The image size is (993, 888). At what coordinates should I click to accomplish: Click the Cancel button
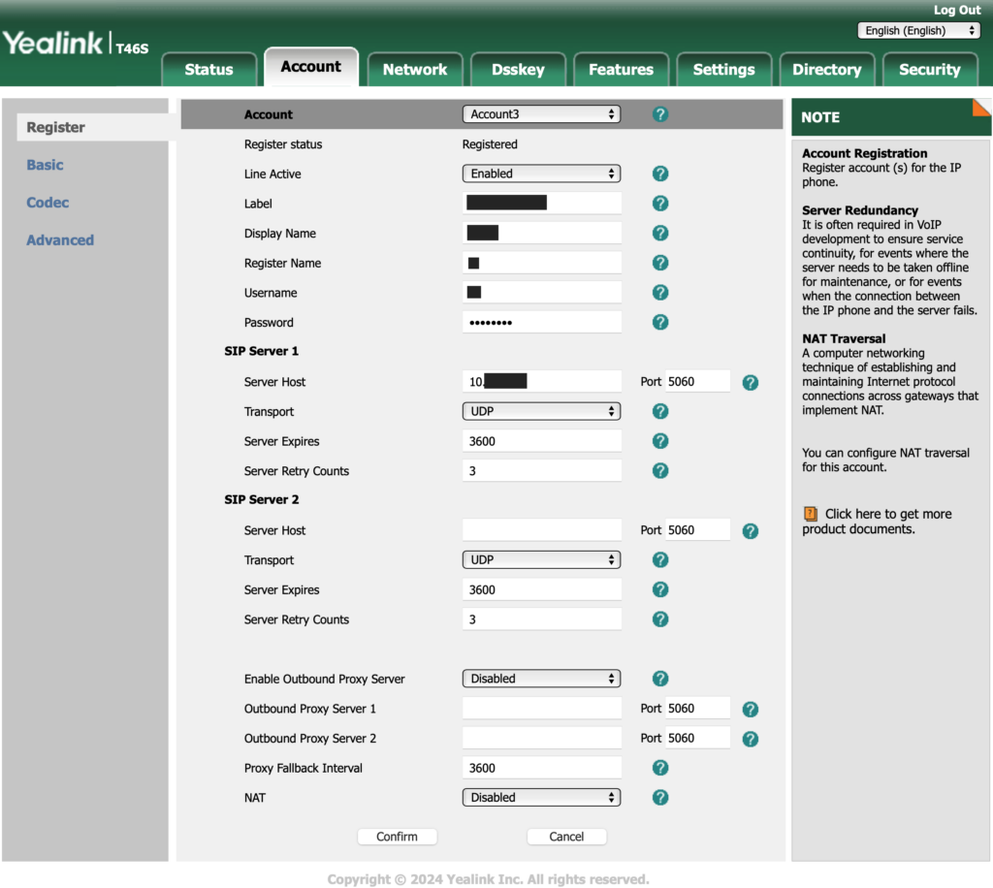tap(566, 837)
